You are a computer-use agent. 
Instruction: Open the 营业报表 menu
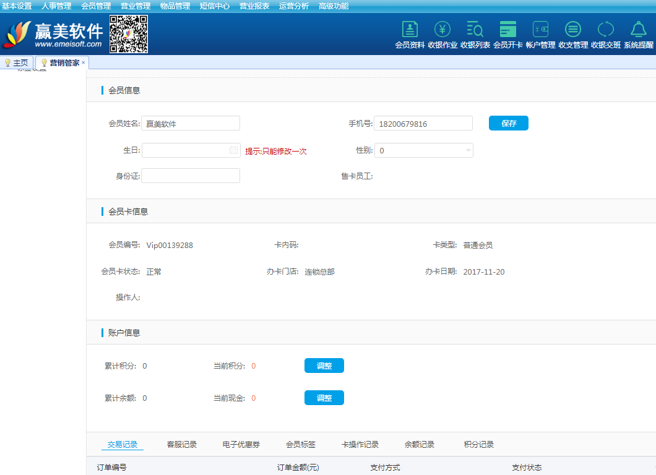pyautogui.click(x=254, y=6)
